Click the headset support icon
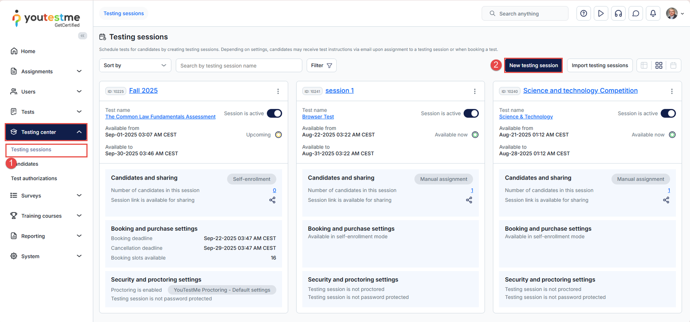This screenshot has height=322, width=690. [x=618, y=13]
